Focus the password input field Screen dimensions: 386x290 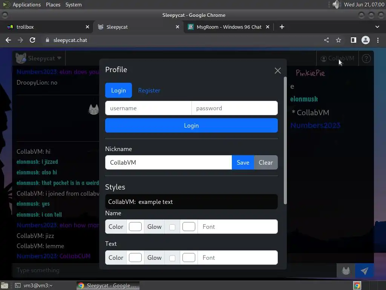234,108
